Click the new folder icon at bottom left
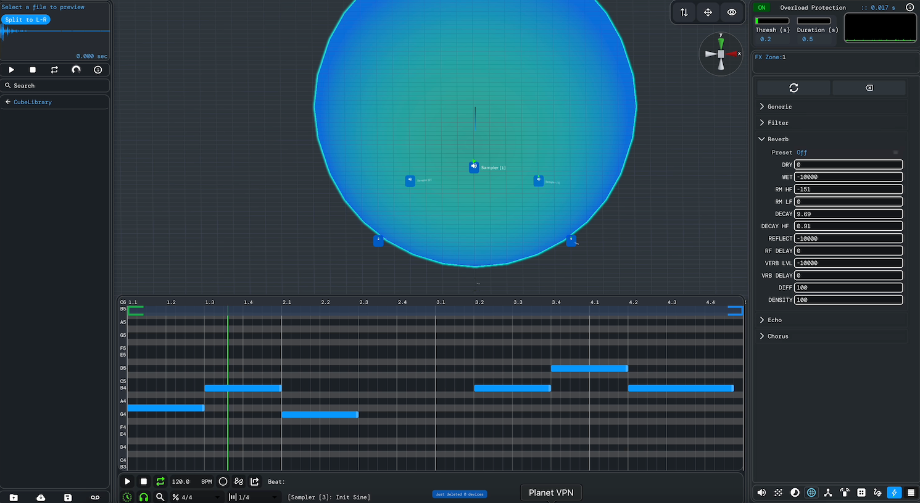Image resolution: width=920 pixels, height=503 pixels. (x=14, y=497)
